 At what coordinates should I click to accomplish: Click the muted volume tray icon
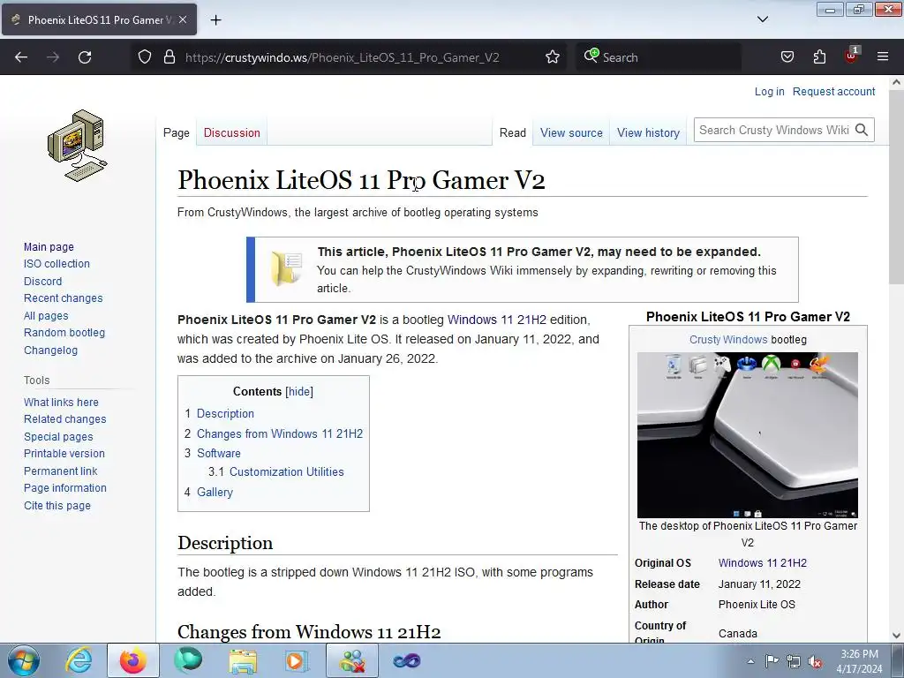click(815, 662)
